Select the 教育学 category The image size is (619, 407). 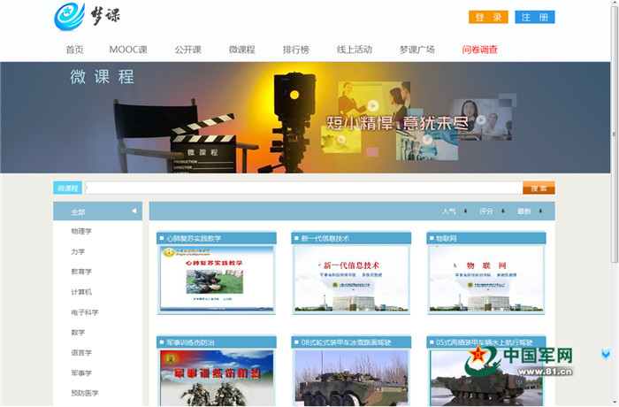pyautogui.click(x=81, y=272)
